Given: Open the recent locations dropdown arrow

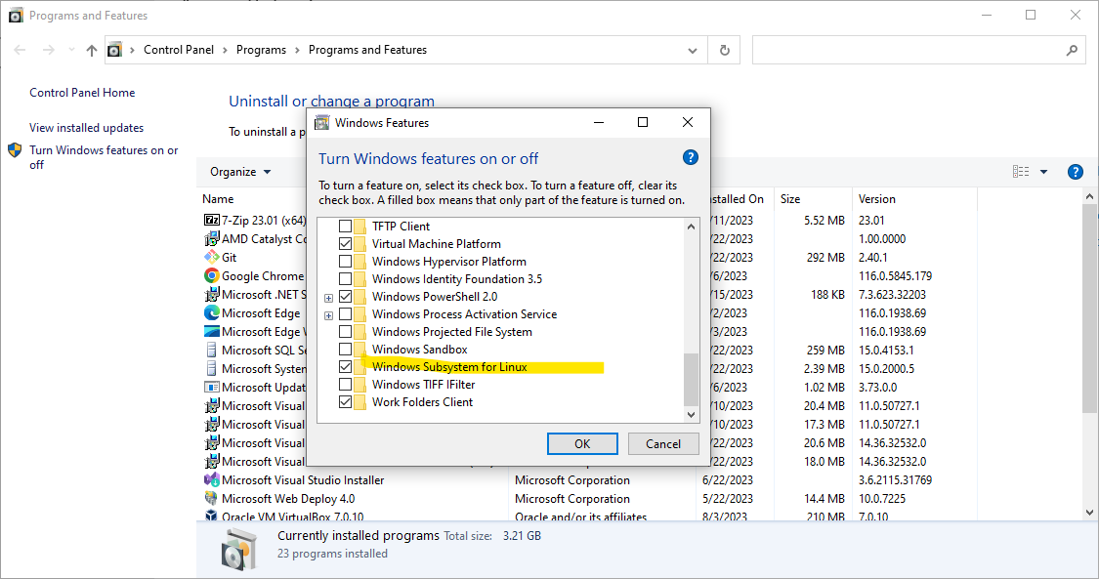Looking at the screenshot, I should click(71, 50).
